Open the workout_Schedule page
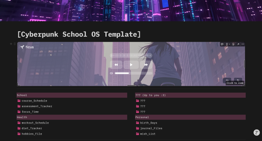This screenshot has width=262, height=141. point(35,123)
